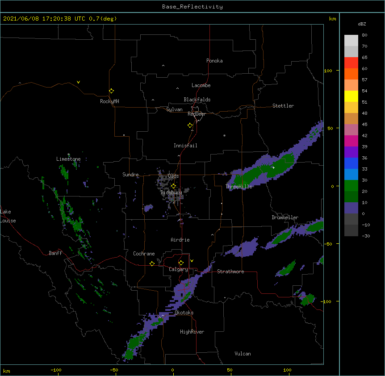Click the Base_Reflectivity title
The width and height of the screenshot is (385, 376).
tap(192, 7)
